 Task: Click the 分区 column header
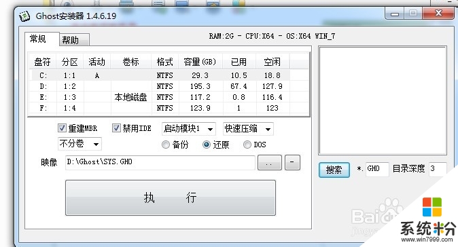pos(70,62)
